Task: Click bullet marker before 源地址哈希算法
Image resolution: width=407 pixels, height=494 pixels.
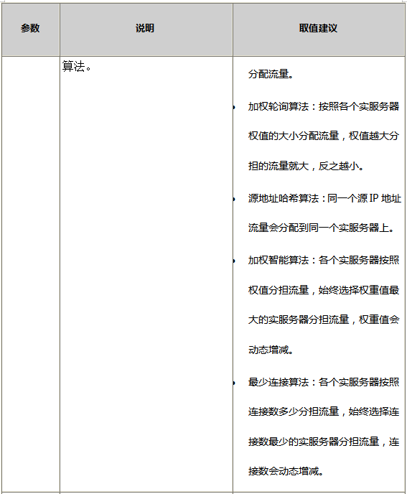Action: (234, 200)
